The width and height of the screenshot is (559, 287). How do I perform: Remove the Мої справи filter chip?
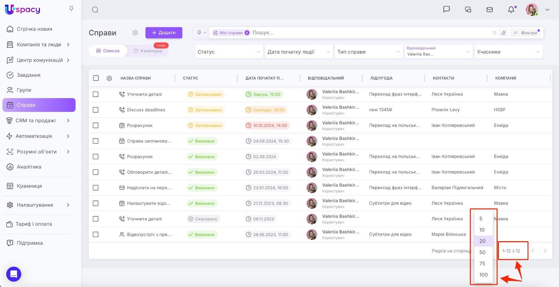(x=247, y=33)
